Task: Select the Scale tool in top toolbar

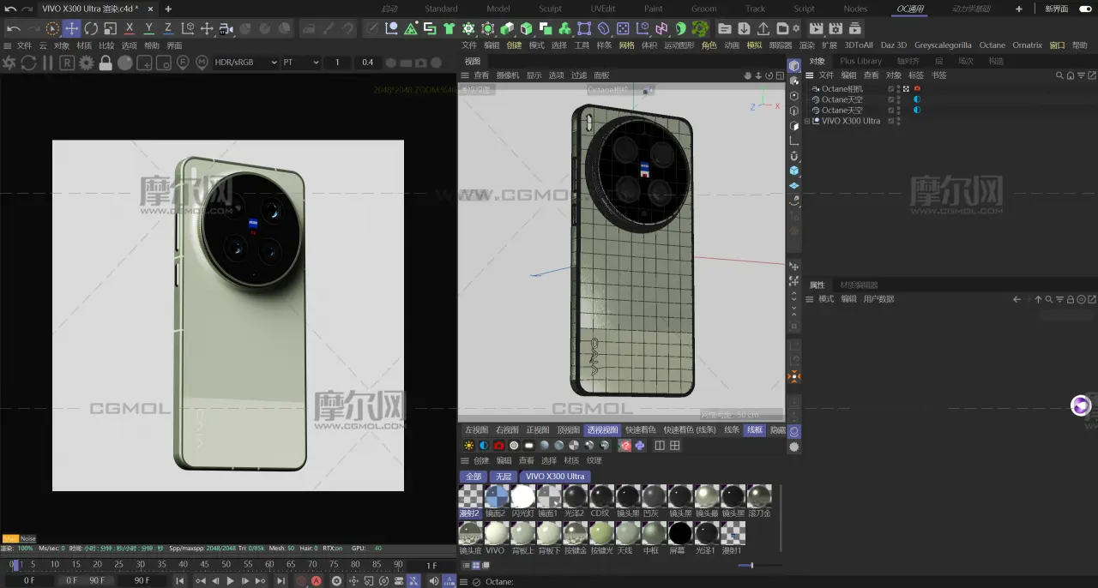Action: [110, 28]
